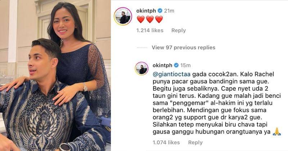
Task: Reply to the long okintph comment
Action: point(195,142)
